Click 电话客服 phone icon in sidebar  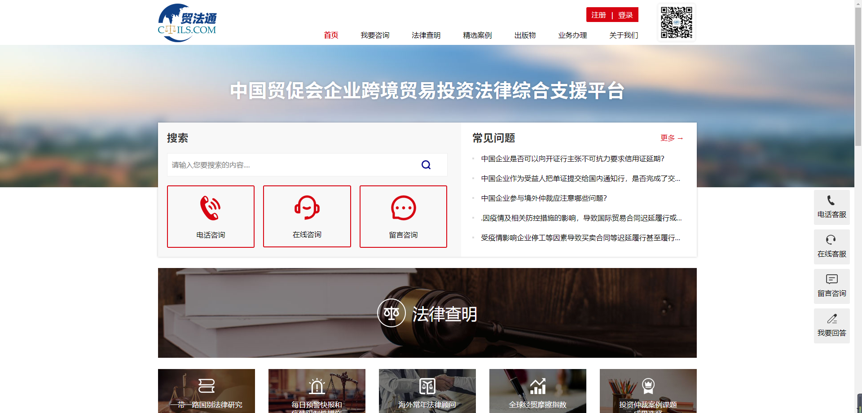[x=831, y=201]
